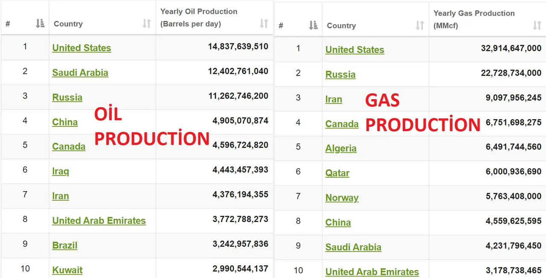Open Russia link in oil table
Viewport: 546px width, 278px height.
coord(67,97)
